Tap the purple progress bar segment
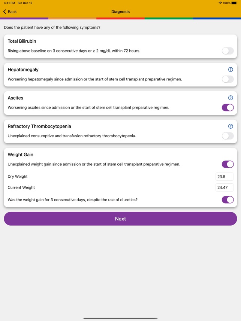Viewport: 241px width, 321px height. point(24,18)
